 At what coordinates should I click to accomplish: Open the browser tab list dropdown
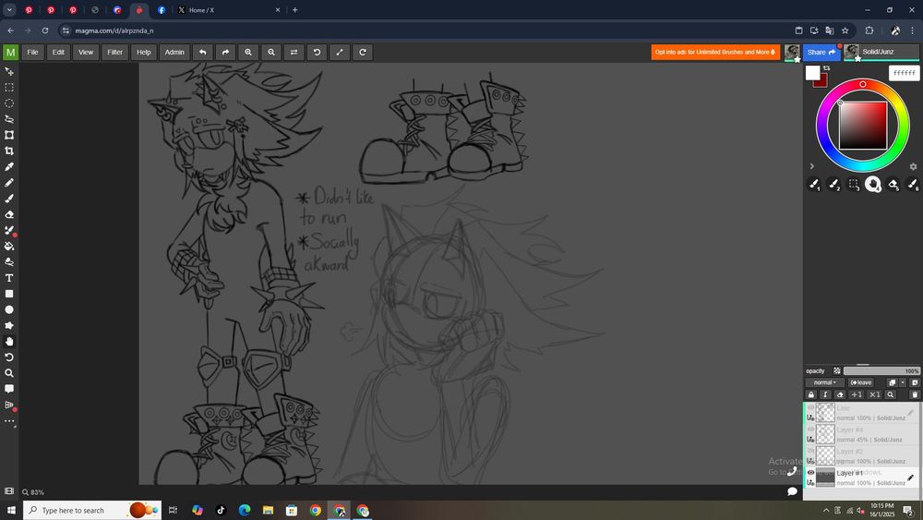(x=9, y=10)
